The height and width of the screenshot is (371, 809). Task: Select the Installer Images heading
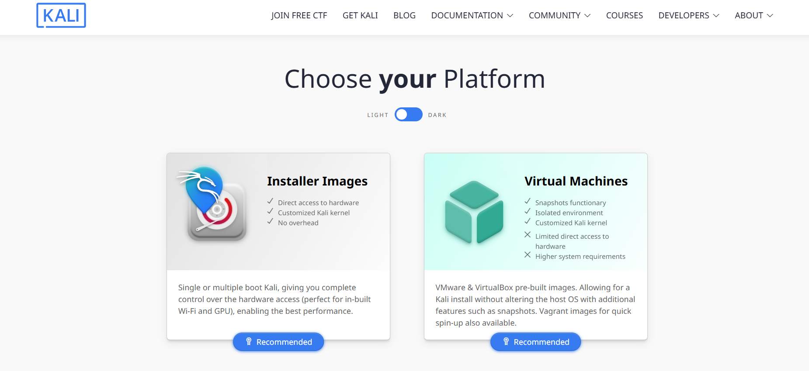[x=317, y=181]
